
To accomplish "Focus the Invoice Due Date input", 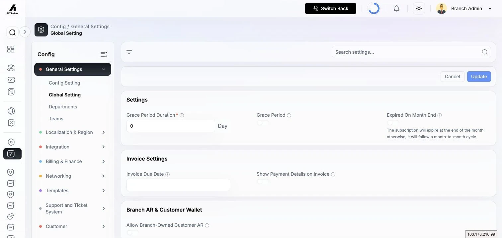I will (178, 185).
